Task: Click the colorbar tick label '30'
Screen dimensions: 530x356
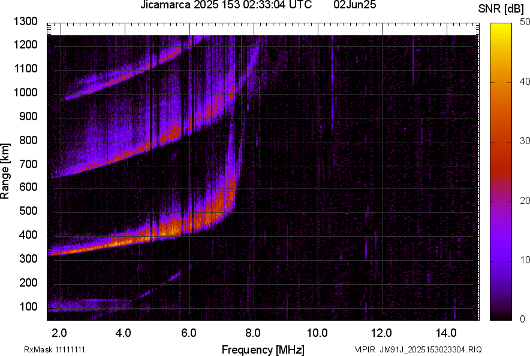Action: [525, 141]
